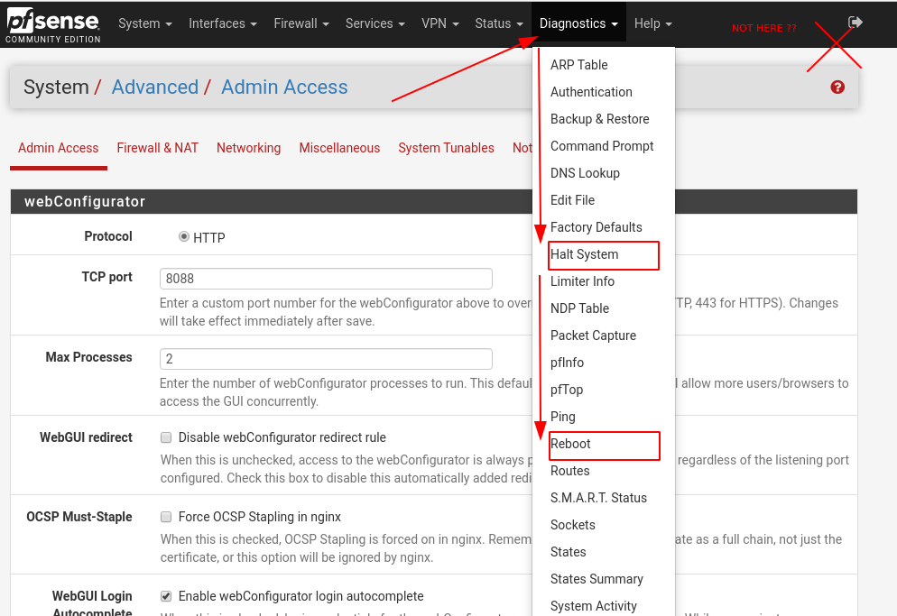Select Reboot from the Diagnostics menu
Screen dimensions: 897x616
570,444
